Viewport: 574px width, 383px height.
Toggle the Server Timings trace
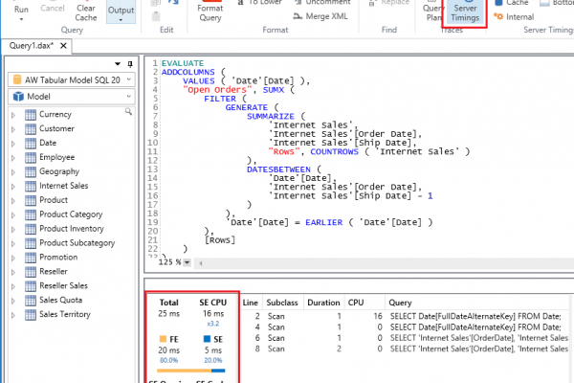point(465,12)
